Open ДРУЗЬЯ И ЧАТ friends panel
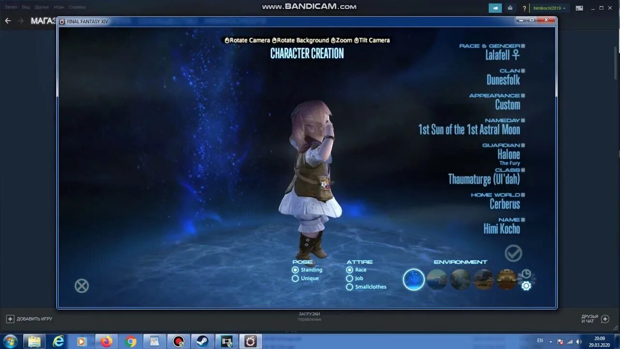 tap(595, 319)
